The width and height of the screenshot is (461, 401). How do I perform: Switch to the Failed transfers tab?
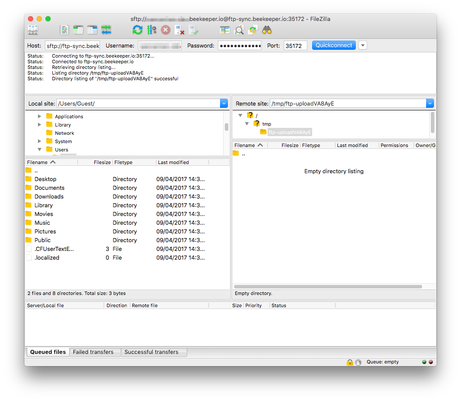95,352
